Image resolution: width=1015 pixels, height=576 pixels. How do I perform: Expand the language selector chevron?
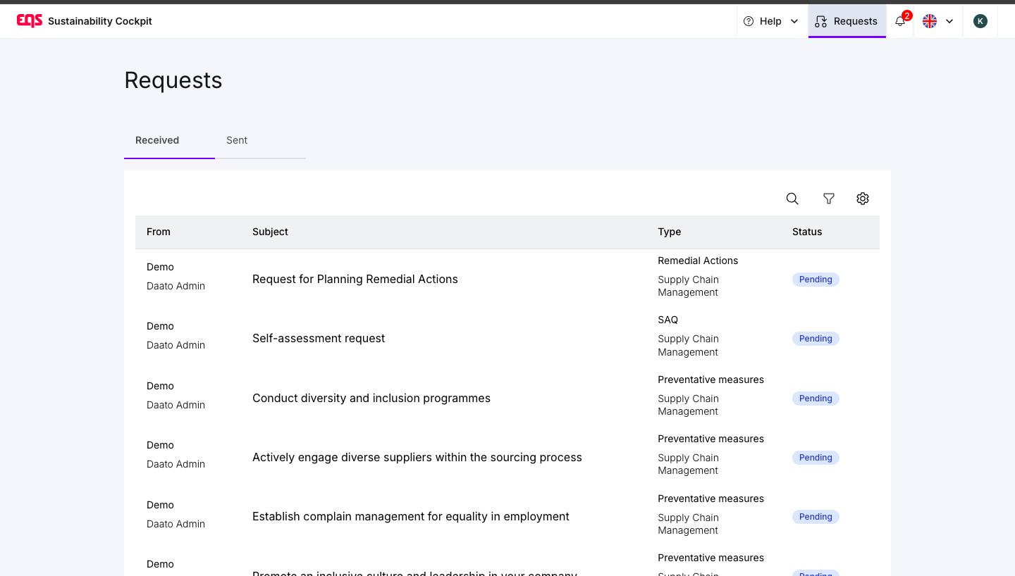pyautogui.click(x=949, y=21)
